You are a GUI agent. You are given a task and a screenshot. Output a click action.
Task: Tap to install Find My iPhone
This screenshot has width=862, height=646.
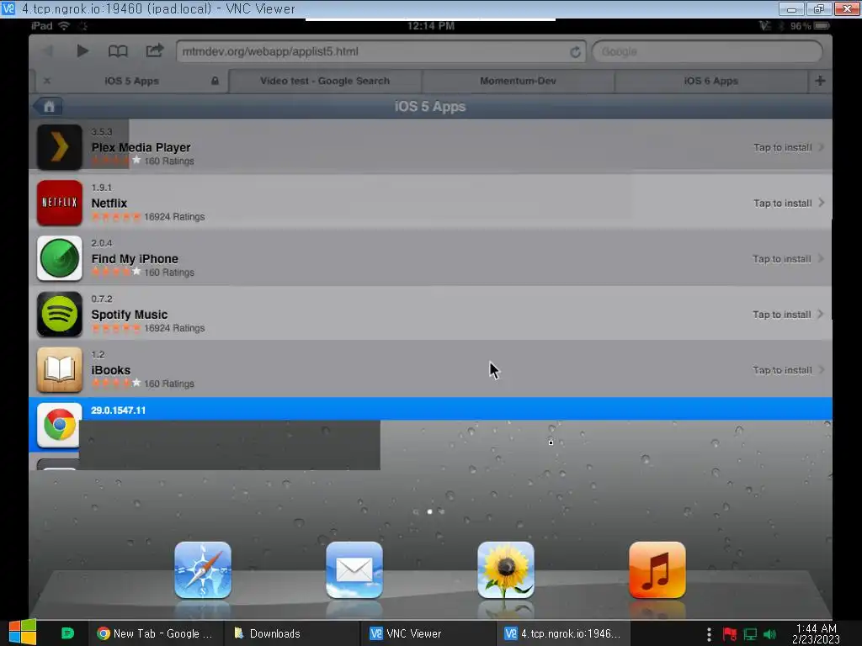pos(782,259)
